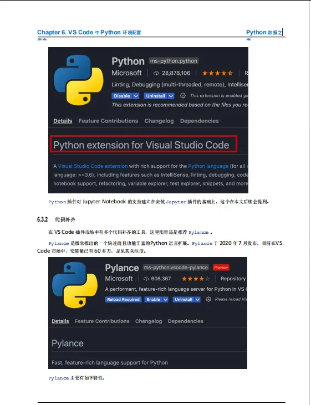Image resolution: width=311 pixels, height=405 pixels.
Task: Open Dependencies tab of Python extension
Action: tap(200, 121)
